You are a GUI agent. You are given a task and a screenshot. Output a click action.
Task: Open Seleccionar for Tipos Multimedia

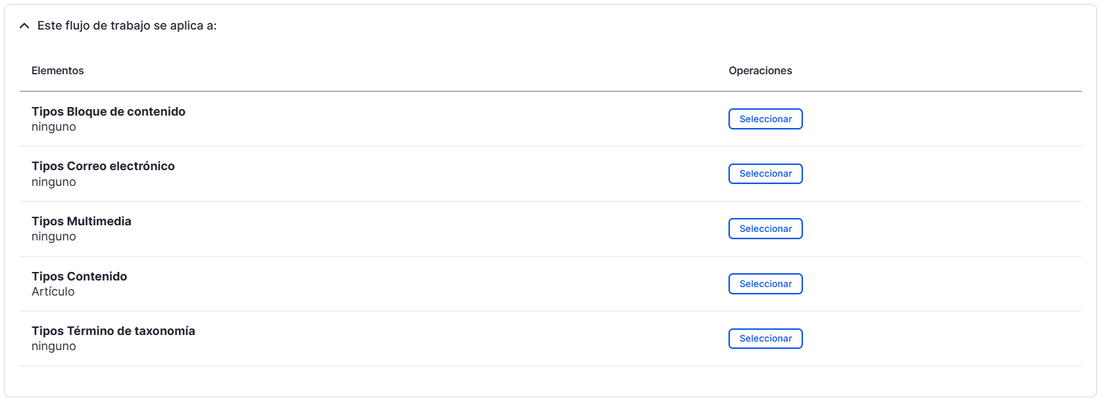click(765, 229)
